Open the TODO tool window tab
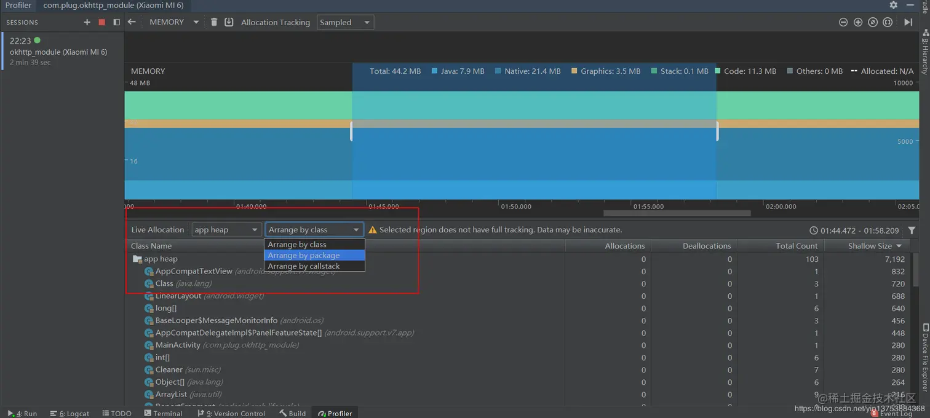Image resolution: width=930 pixels, height=418 pixels. 117,413
